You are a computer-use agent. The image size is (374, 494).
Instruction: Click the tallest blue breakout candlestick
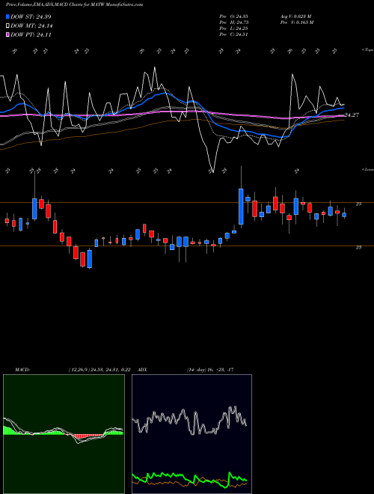click(241, 207)
